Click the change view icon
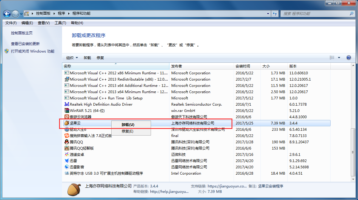The height and width of the screenshot is (200, 358). (x=332, y=58)
